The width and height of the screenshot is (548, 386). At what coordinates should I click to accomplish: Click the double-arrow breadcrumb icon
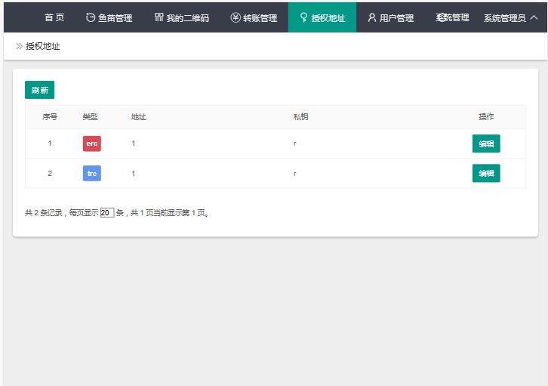pyautogui.click(x=19, y=46)
